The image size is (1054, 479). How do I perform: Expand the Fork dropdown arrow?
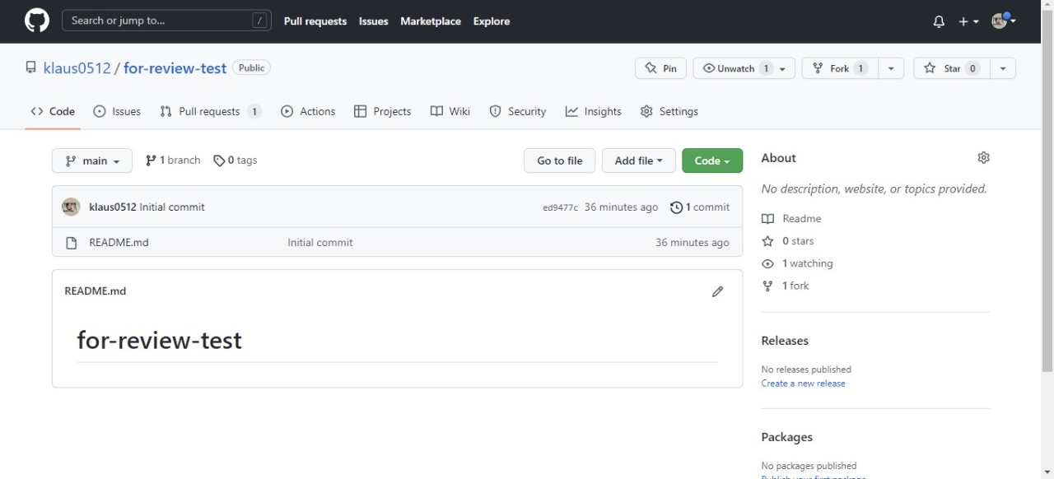click(x=891, y=68)
